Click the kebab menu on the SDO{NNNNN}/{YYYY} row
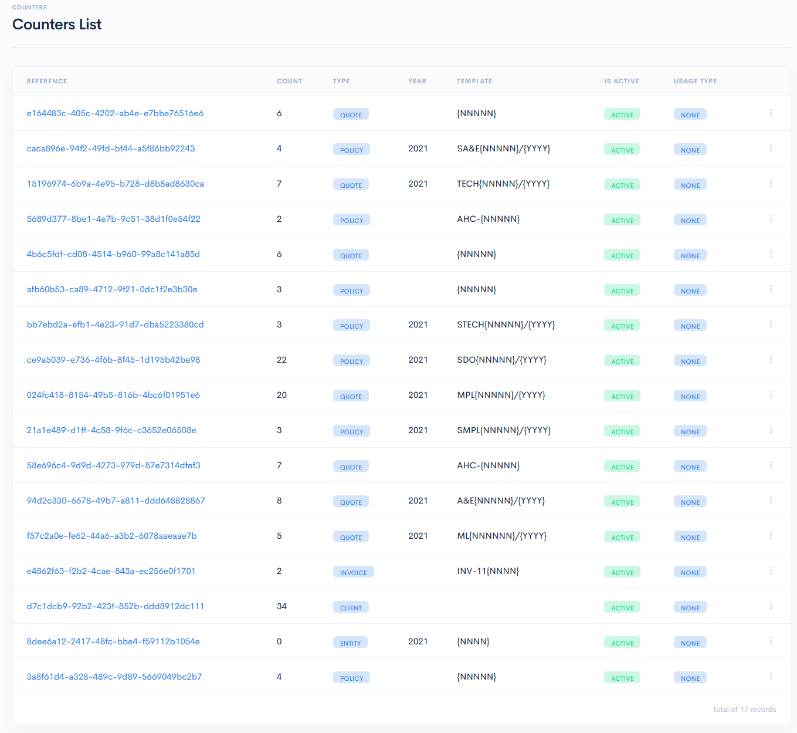This screenshot has height=733, width=797. [771, 360]
